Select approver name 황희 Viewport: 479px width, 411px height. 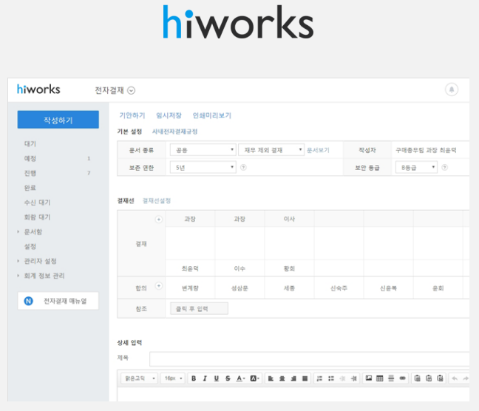pyautogui.click(x=289, y=268)
